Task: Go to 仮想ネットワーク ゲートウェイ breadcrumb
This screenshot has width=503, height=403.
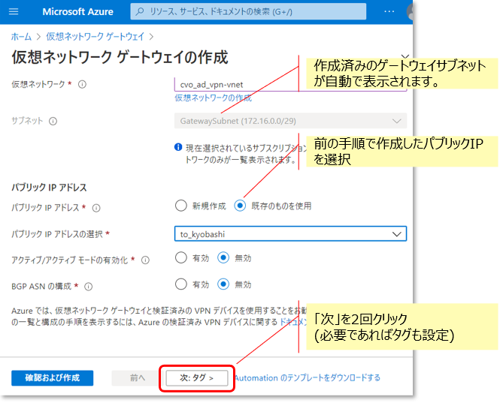Action: coord(95,37)
